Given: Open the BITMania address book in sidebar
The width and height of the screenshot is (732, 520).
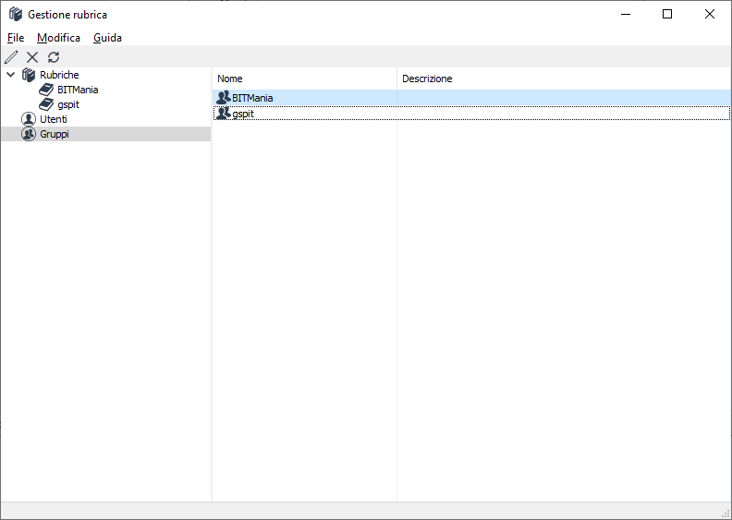Looking at the screenshot, I should [77, 90].
